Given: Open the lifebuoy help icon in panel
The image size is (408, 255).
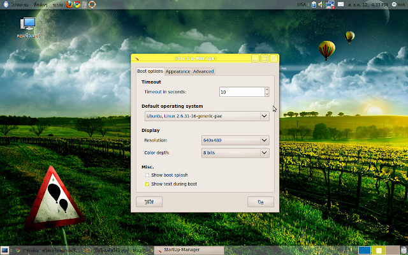Looking at the screenshot, I should (92, 4).
